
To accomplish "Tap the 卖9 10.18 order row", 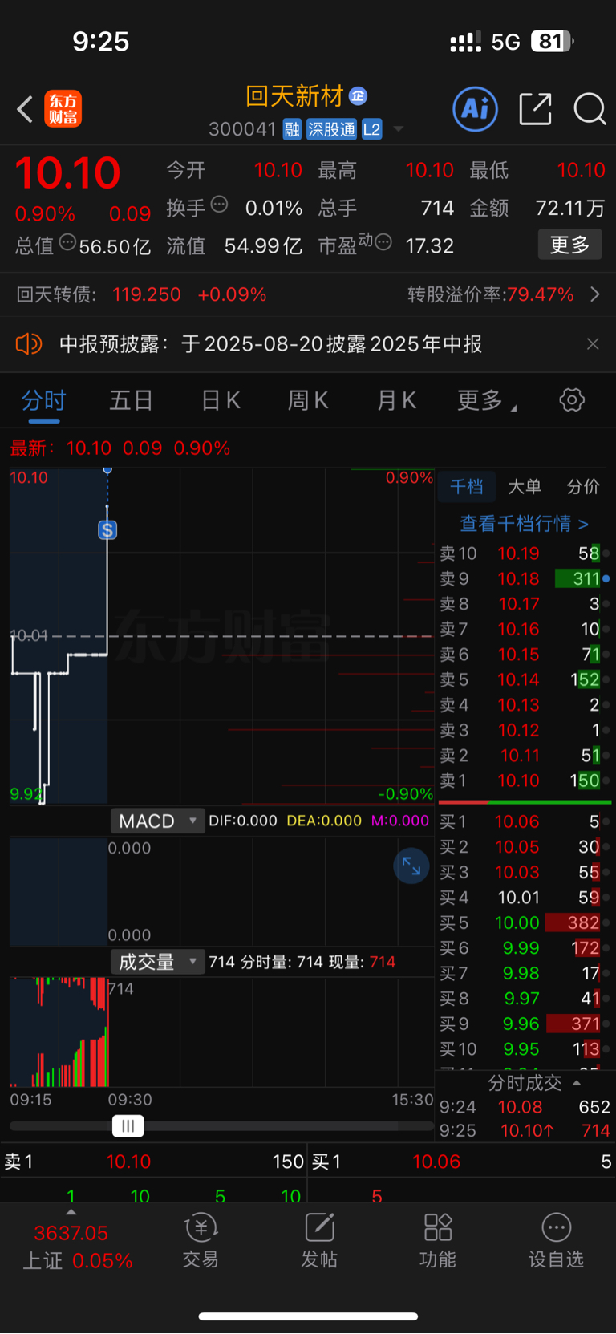I will pos(525,578).
